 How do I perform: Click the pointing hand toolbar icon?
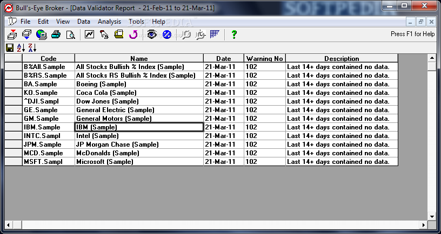[104, 35]
